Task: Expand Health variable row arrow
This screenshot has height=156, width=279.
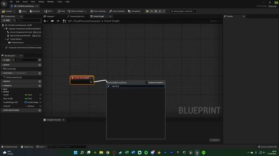Action: 41,95
